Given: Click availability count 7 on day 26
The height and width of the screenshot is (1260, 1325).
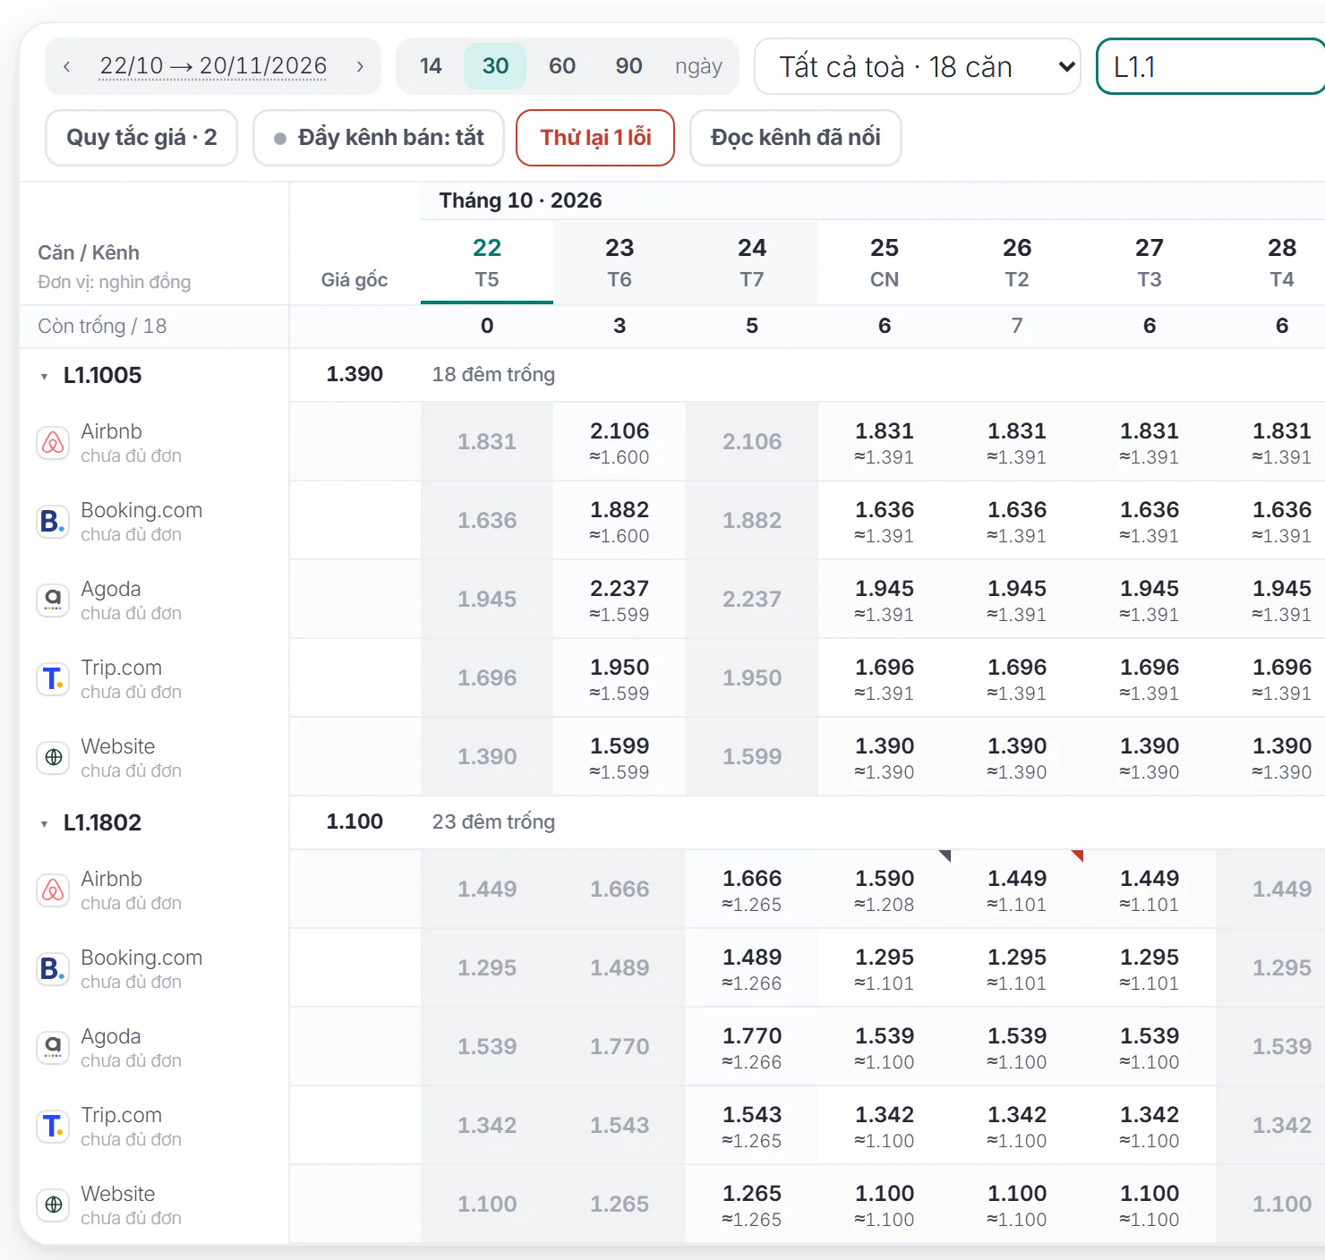Looking at the screenshot, I should point(1017,326).
